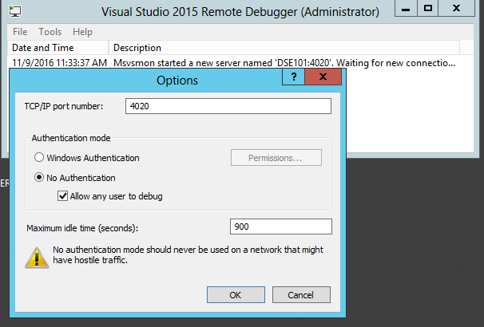Click the Options dialog title text
Screen dimensions: 484x327
pyautogui.click(x=177, y=80)
